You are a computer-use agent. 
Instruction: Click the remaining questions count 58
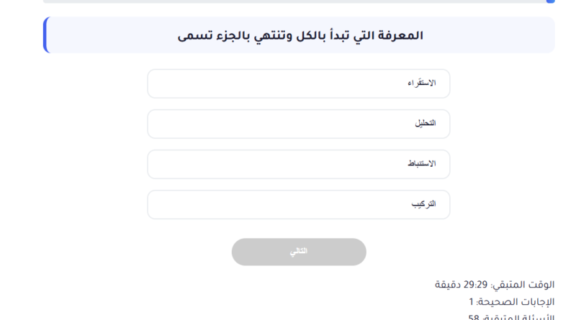[474, 317]
